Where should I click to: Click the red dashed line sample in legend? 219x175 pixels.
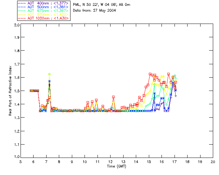click(x=22, y=18)
